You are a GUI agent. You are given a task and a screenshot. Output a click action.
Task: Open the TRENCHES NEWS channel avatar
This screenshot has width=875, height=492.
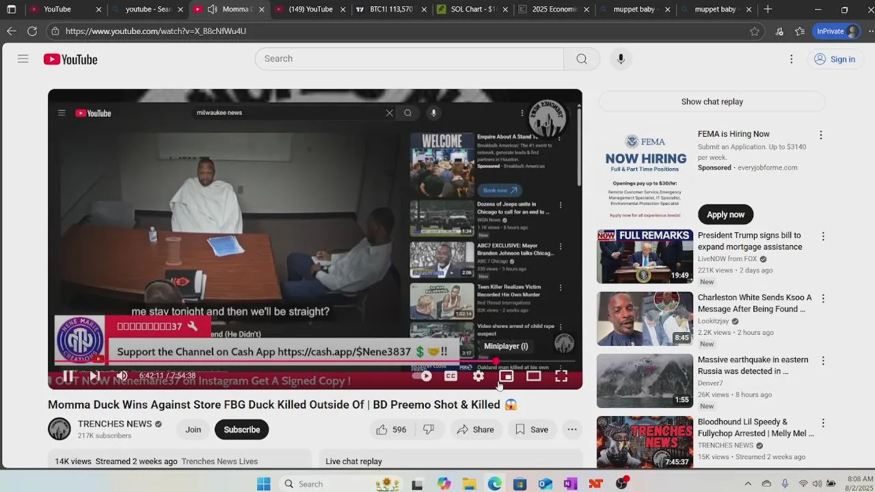pos(59,429)
